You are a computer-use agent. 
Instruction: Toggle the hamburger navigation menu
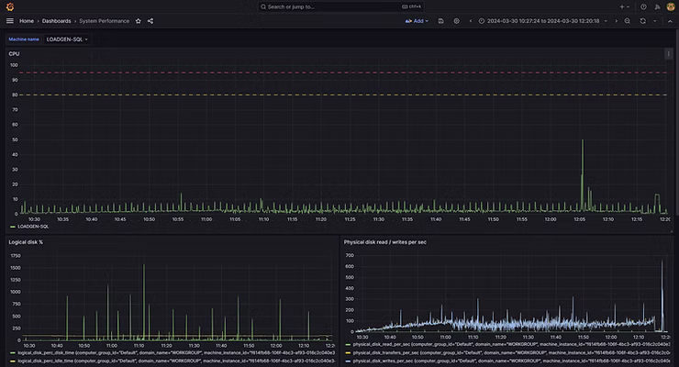click(x=10, y=21)
